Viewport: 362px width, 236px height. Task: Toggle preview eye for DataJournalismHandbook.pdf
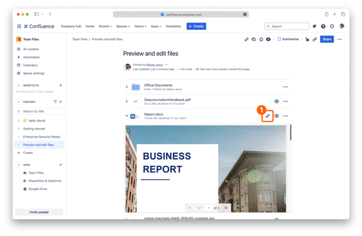(x=277, y=101)
